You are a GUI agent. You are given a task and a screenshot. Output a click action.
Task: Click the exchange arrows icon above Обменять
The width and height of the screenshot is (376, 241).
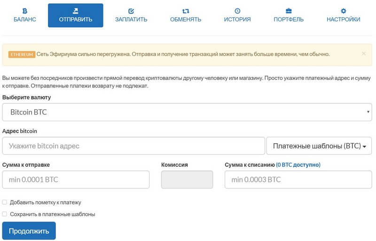(x=185, y=10)
